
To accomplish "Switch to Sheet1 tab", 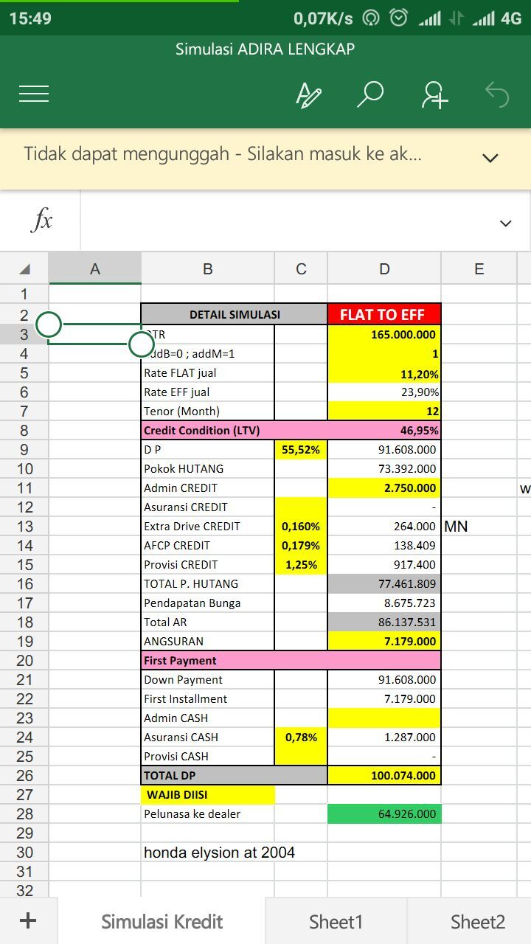I will [336, 921].
